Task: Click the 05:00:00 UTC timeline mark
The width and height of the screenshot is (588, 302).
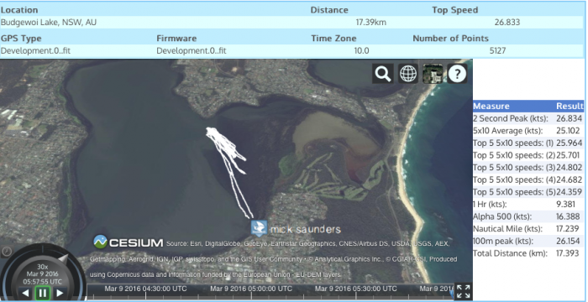Action: 251,289
